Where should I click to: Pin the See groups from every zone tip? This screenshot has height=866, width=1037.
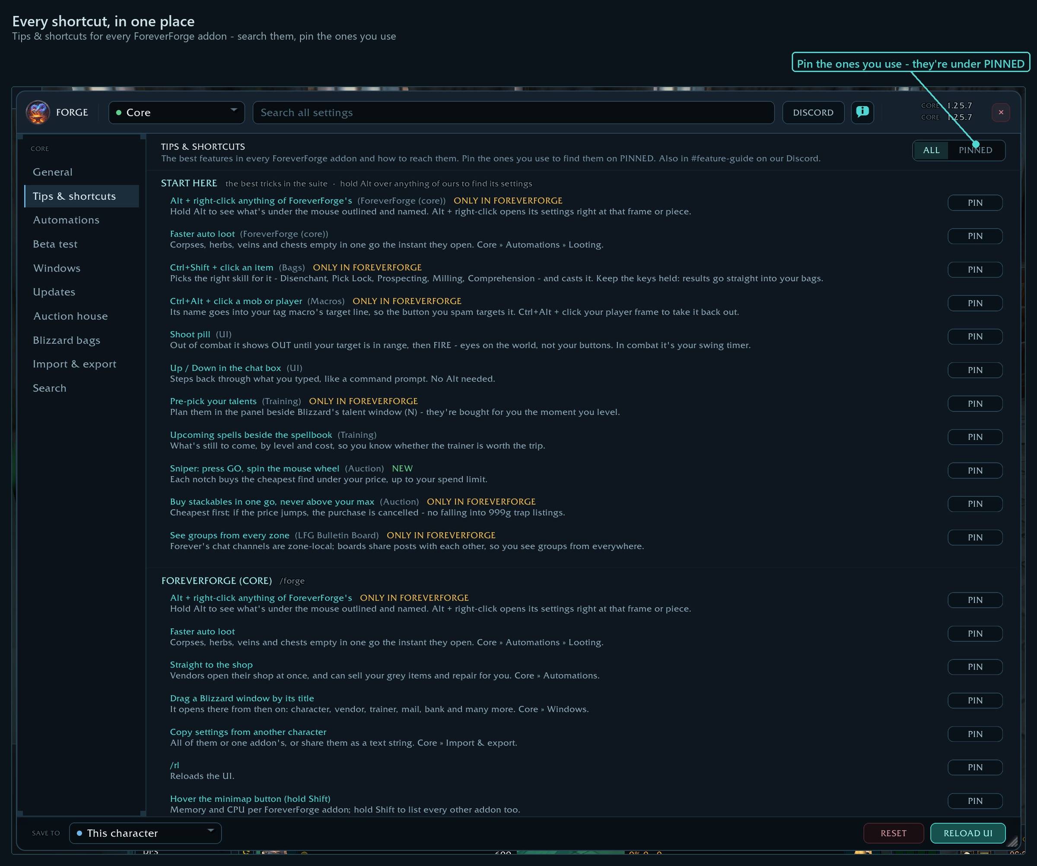(x=975, y=537)
